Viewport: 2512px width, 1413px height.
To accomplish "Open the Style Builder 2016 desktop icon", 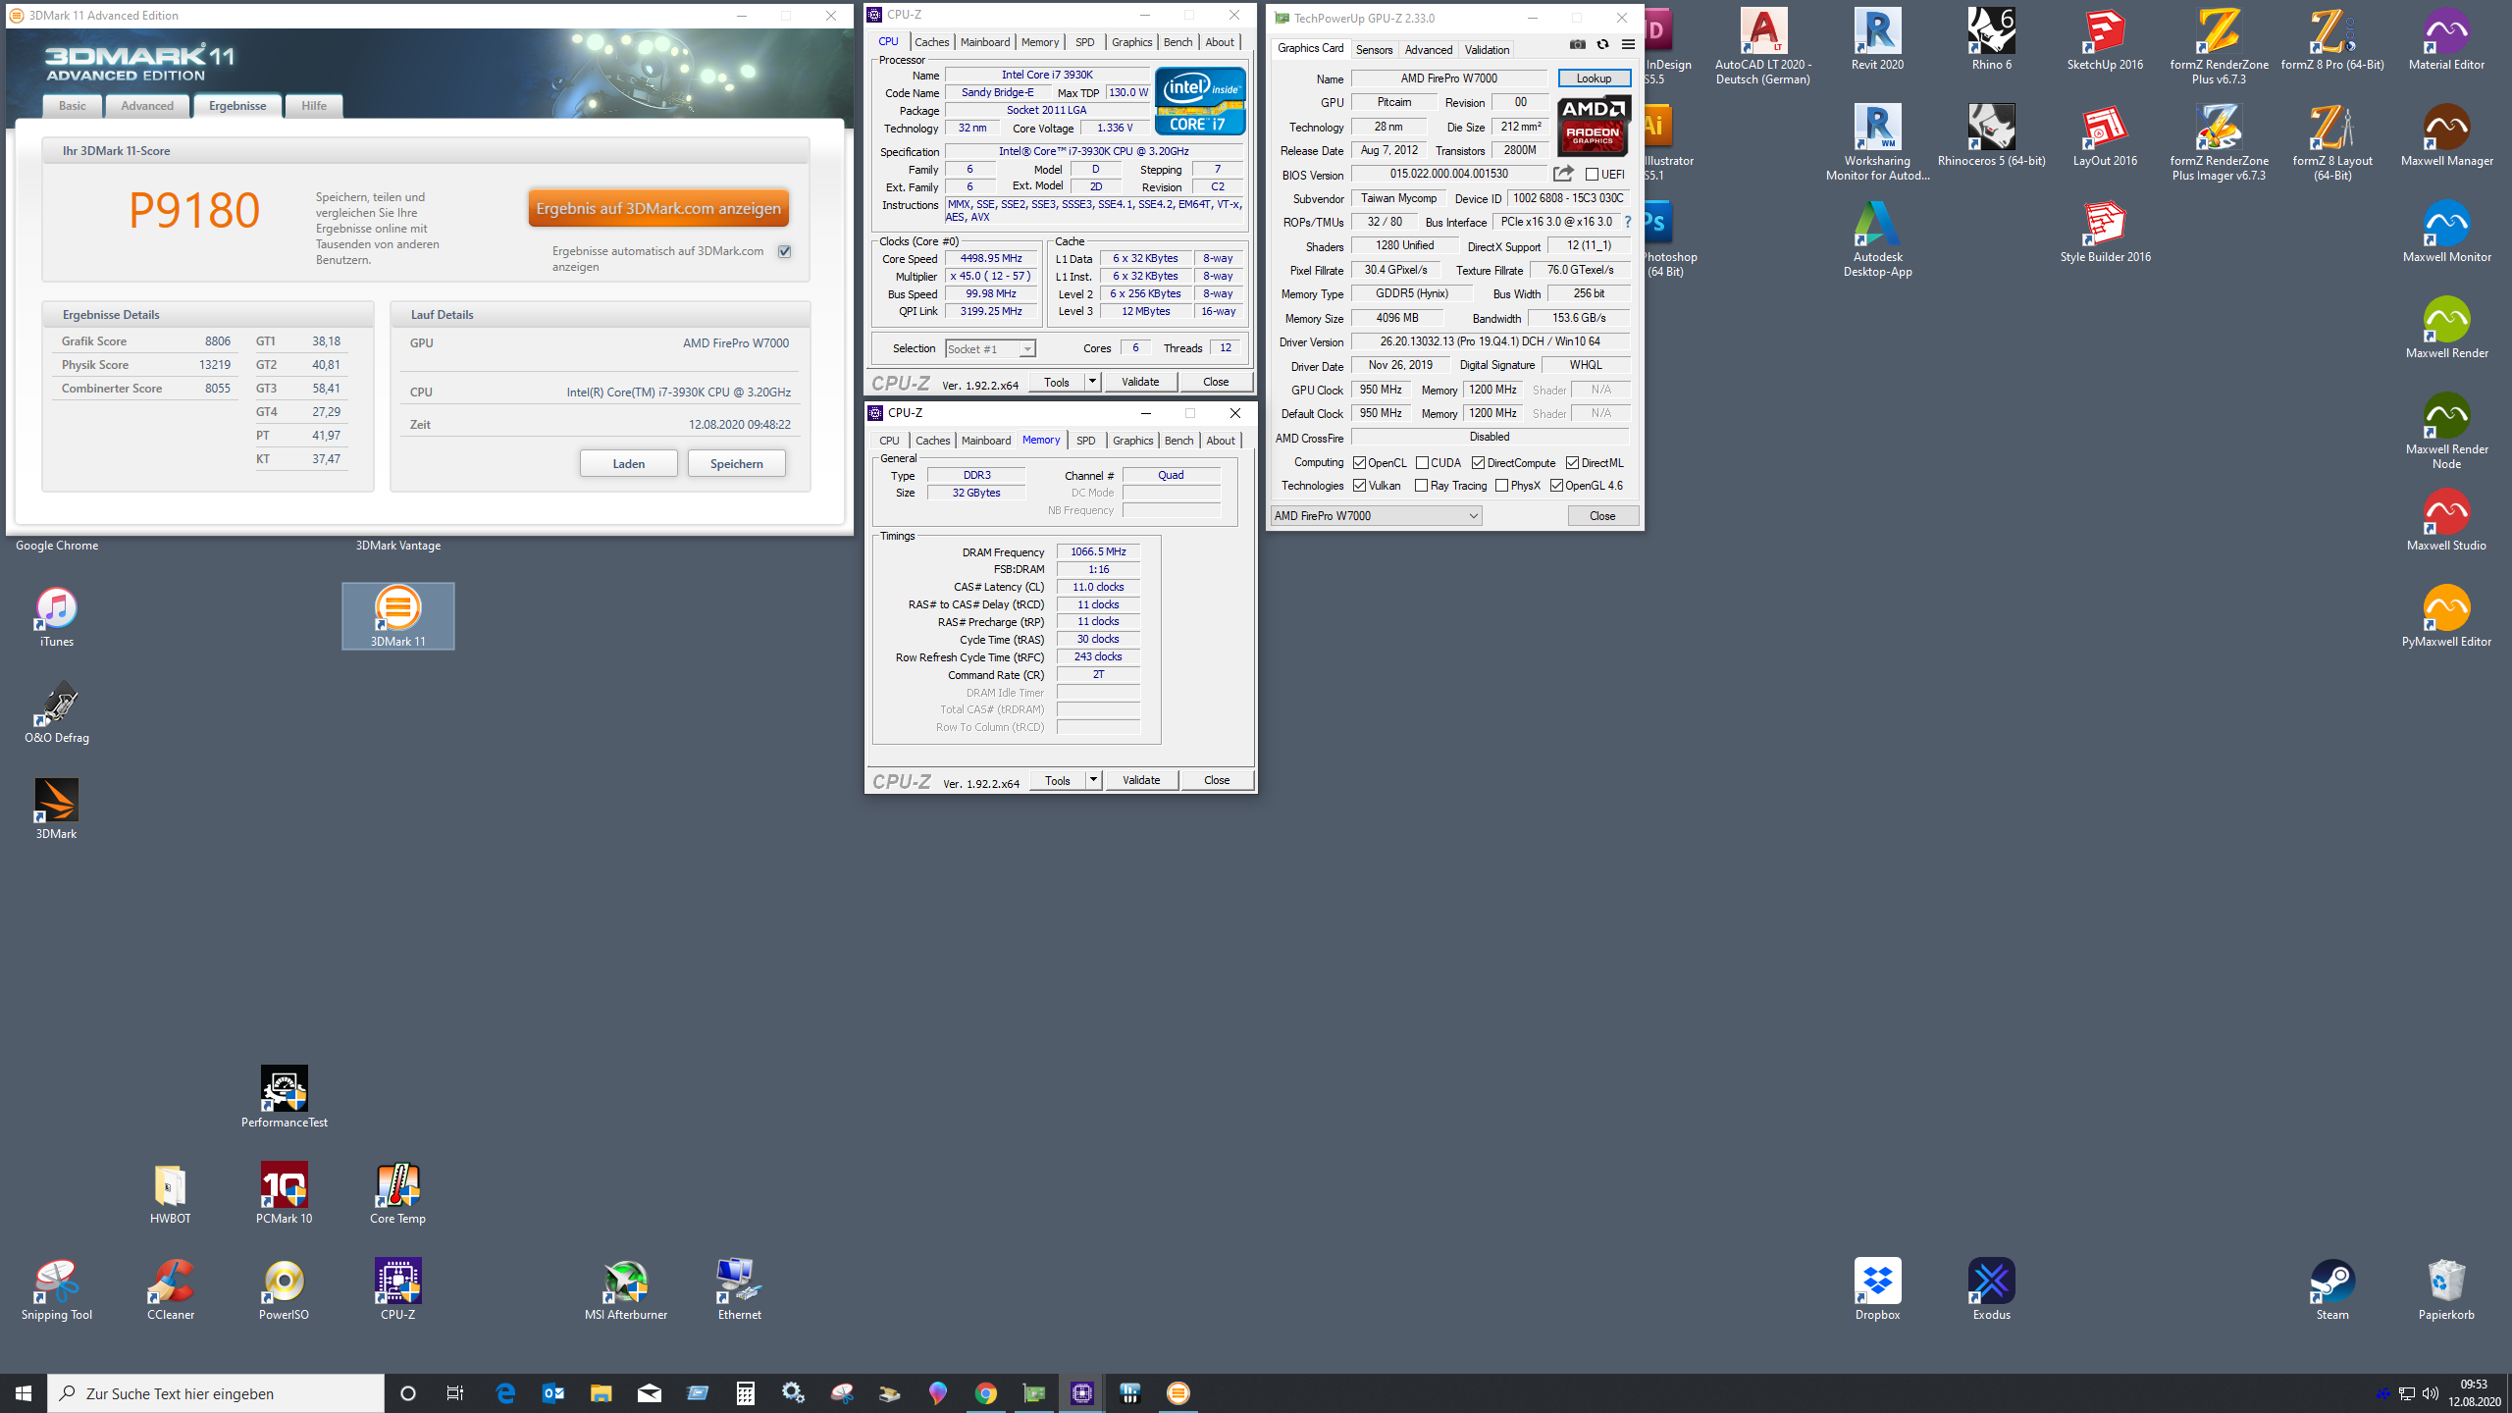I will (x=2105, y=232).
